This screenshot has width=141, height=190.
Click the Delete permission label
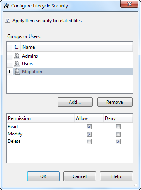[14, 141]
